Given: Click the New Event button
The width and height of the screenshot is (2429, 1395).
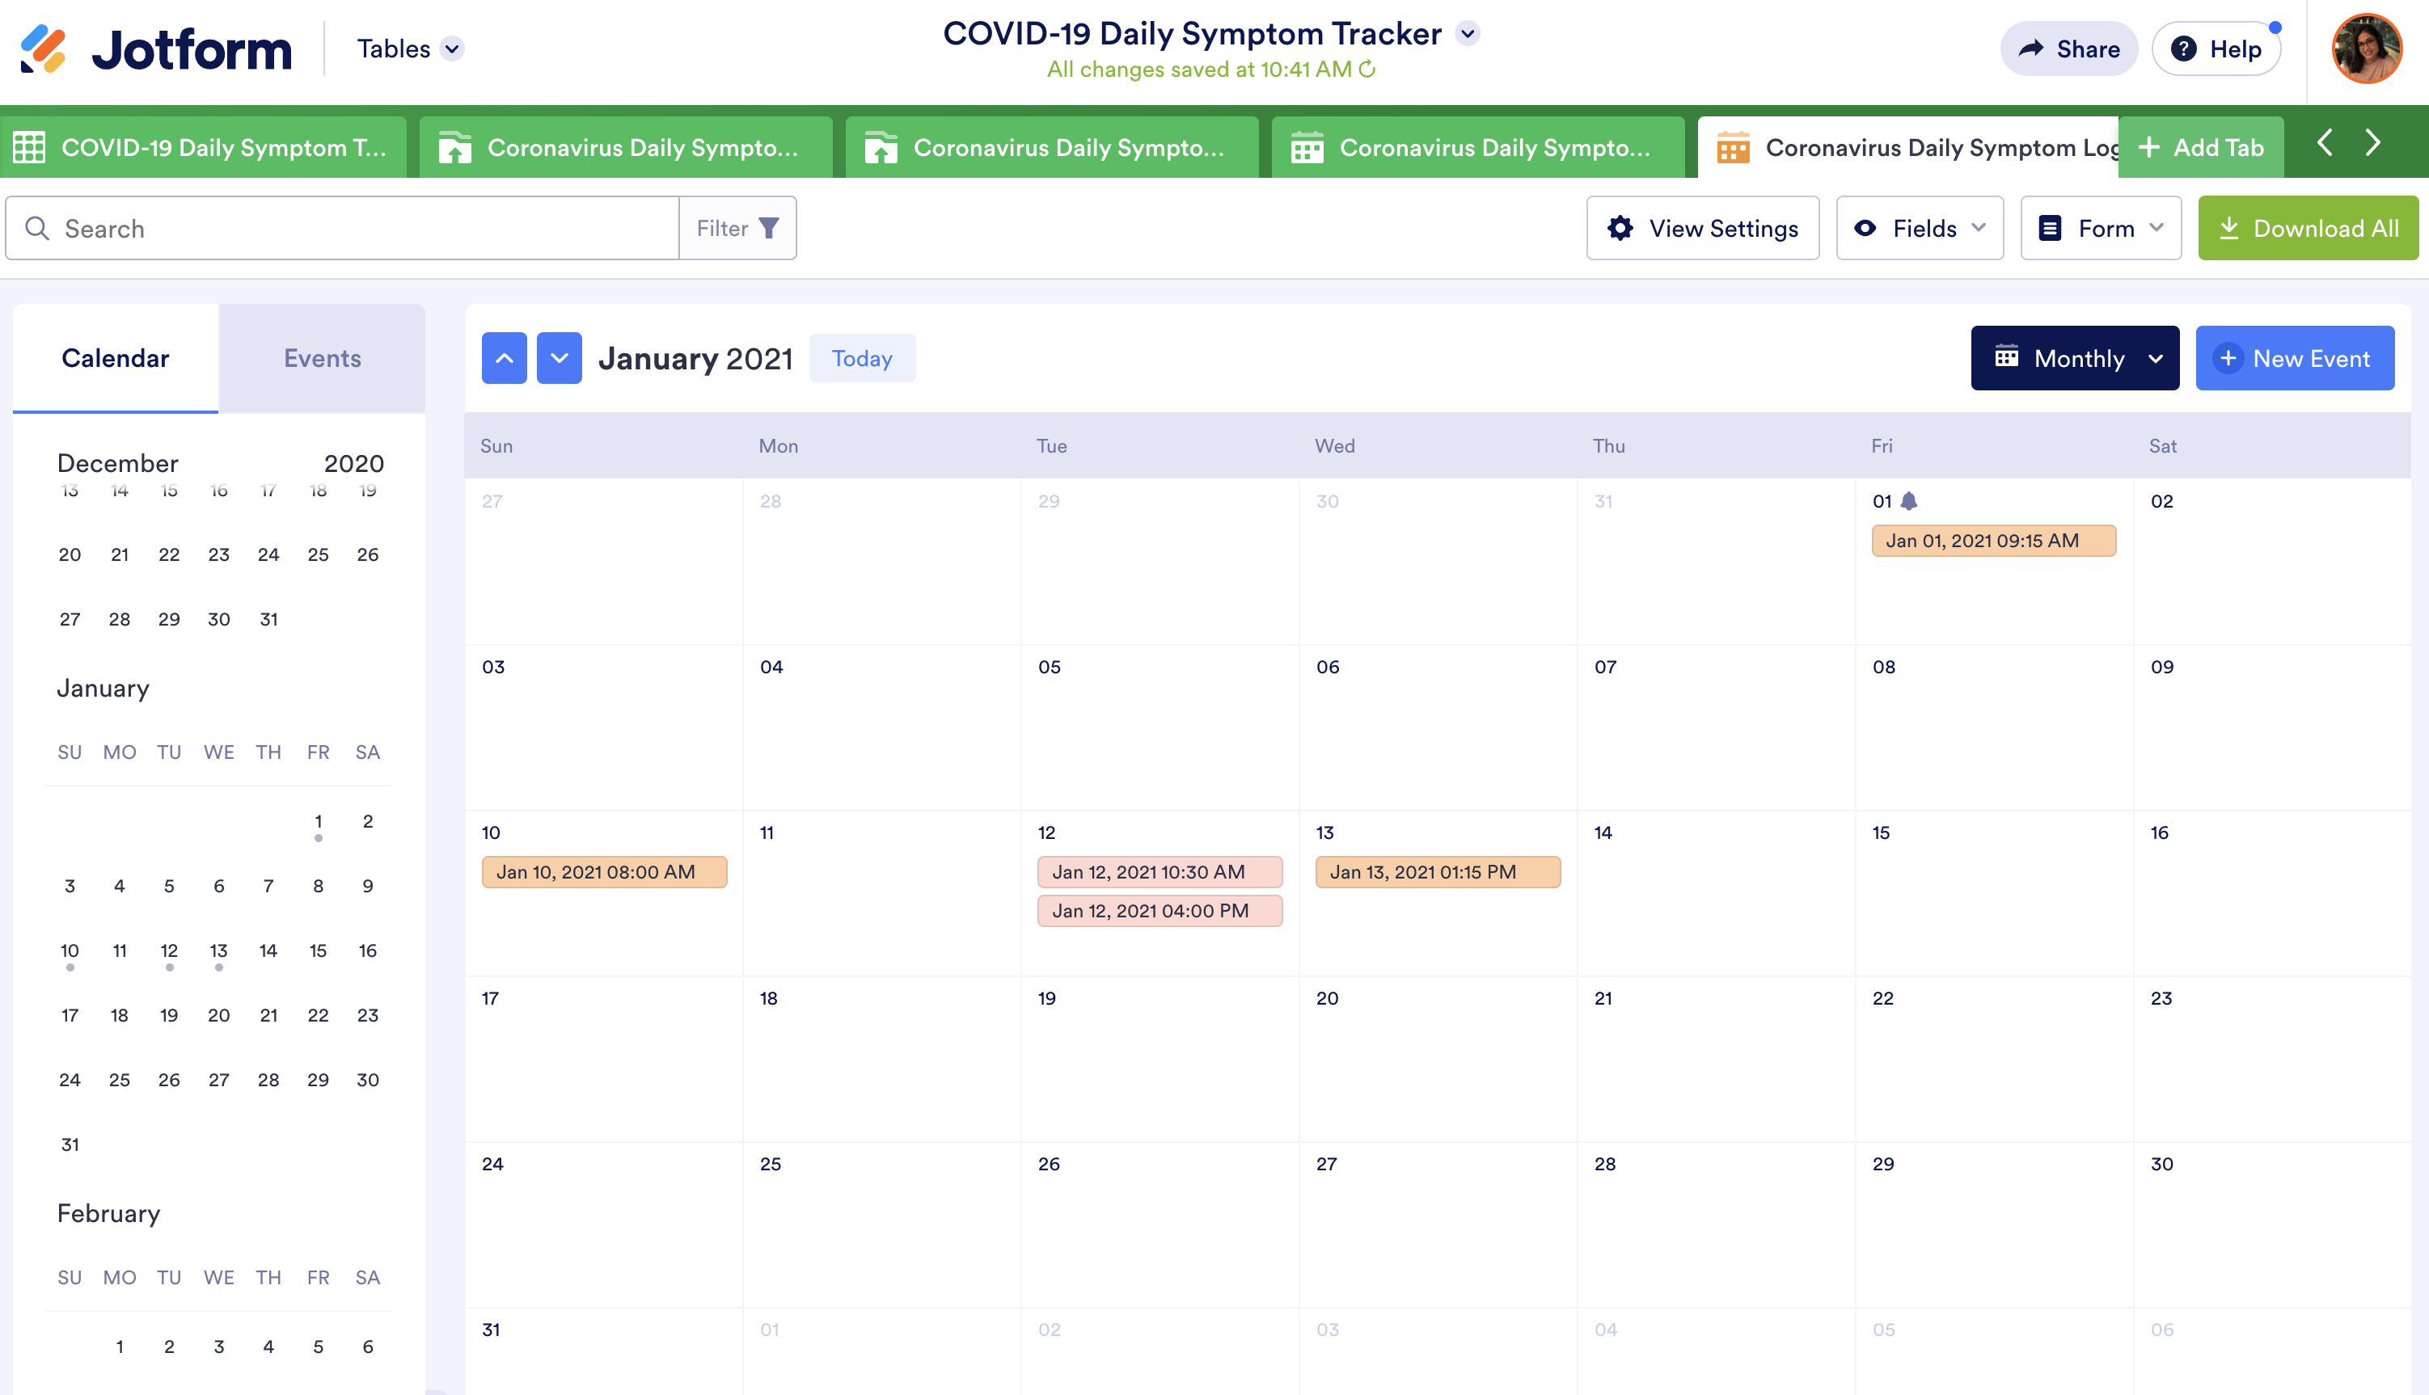Looking at the screenshot, I should pos(2294,358).
